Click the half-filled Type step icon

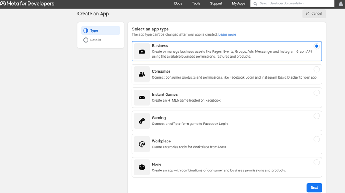pyautogui.click(x=86, y=30)
